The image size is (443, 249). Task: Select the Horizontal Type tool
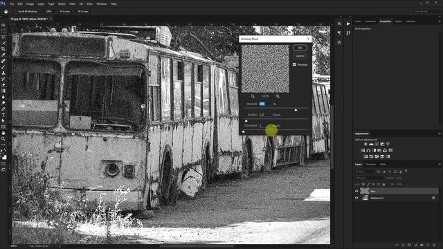[3, 115]
